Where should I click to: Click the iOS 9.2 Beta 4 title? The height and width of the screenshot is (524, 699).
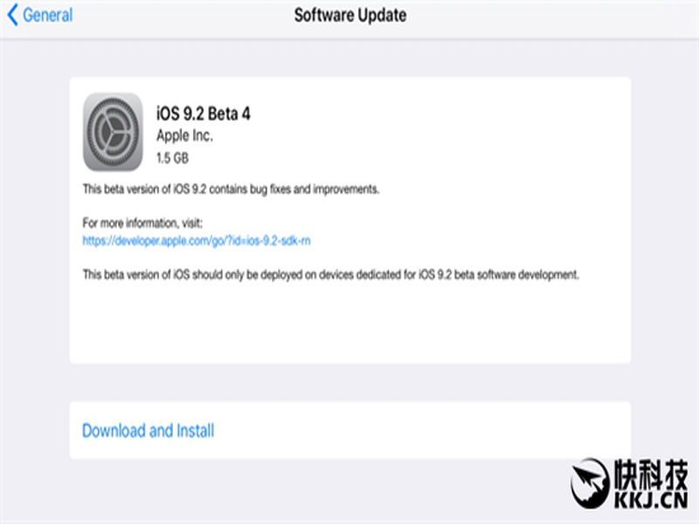click(x=203, y=114)
